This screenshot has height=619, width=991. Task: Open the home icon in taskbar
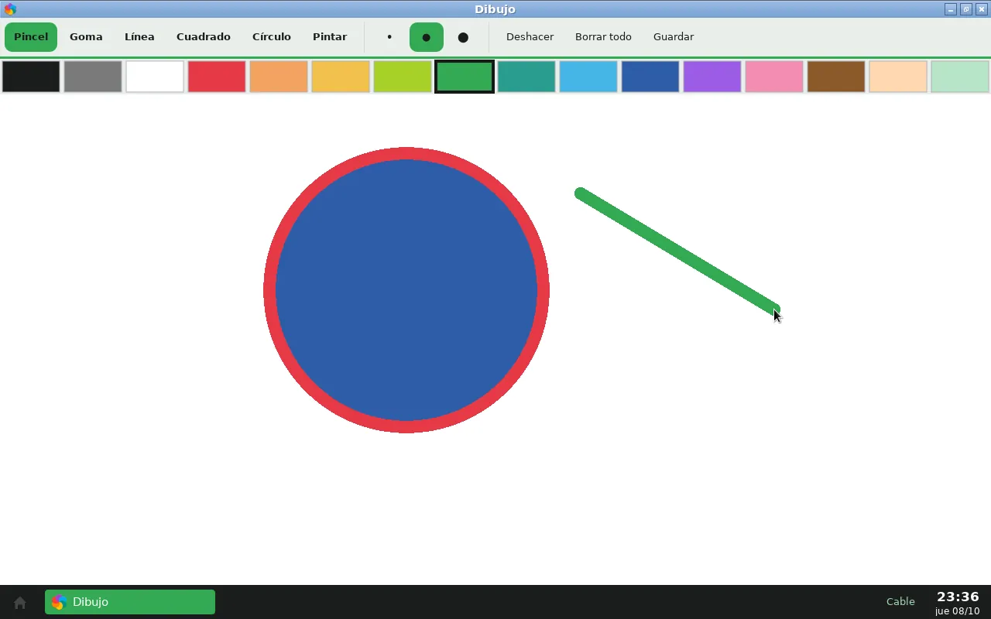click(20, 602)
